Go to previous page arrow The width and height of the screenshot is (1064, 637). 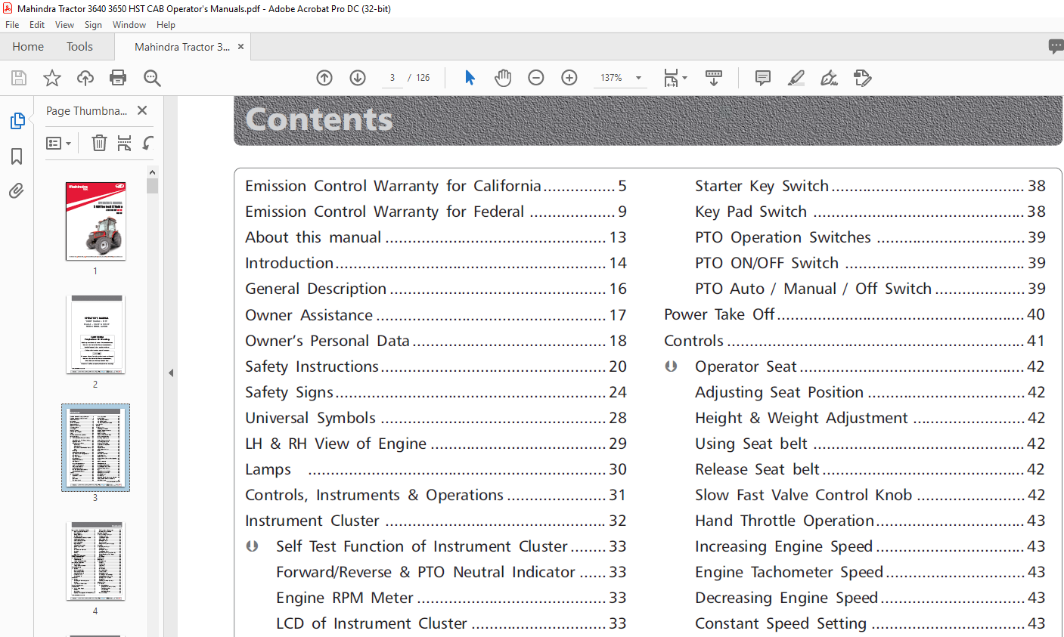point(324,78)
